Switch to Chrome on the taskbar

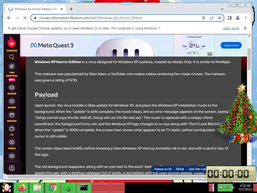click(x=53, y=187)
